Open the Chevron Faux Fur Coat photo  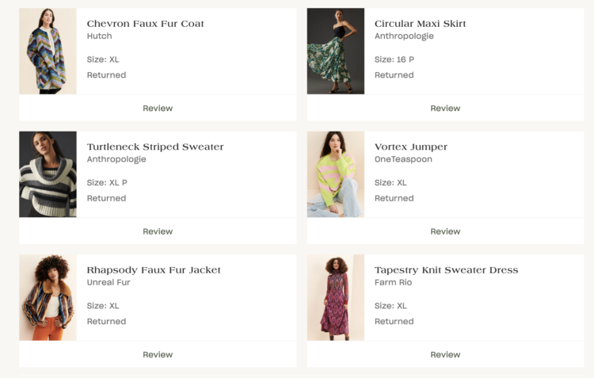(48, 52)
